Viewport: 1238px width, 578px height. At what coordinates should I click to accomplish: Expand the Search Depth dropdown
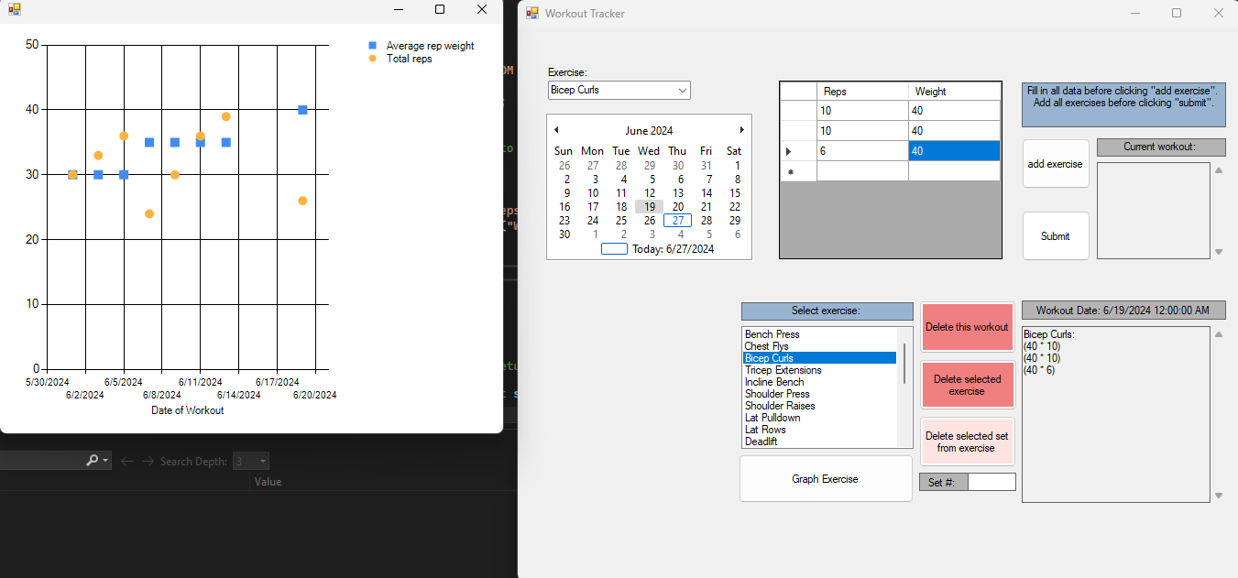263,462
